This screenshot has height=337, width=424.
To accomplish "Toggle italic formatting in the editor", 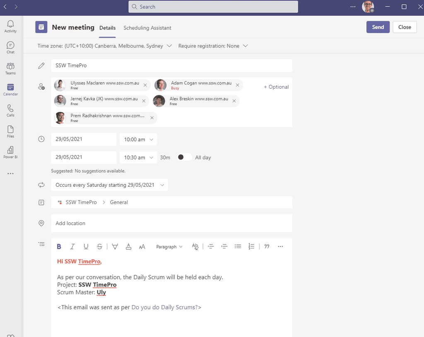I will [x=72, y=246].
